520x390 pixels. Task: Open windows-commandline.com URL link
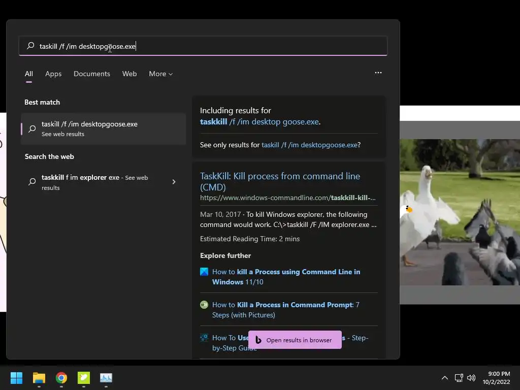pos(287,198)
